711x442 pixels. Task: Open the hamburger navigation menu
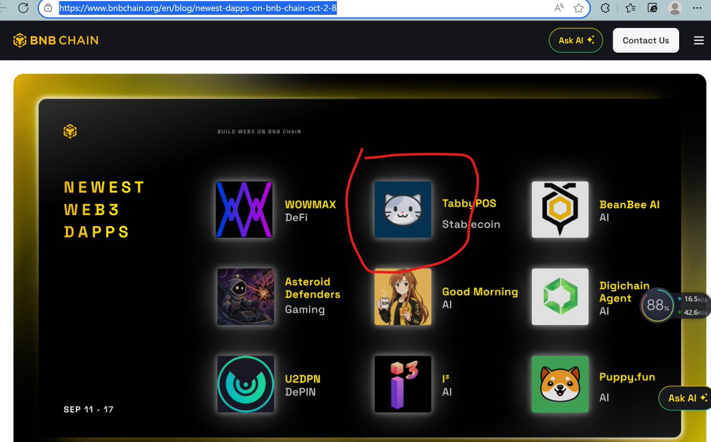[699, 40]
